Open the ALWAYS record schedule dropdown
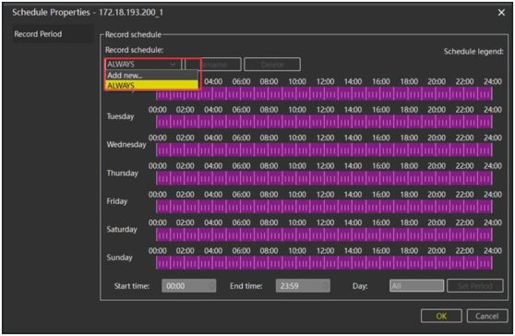Viewport: 515px width, 336px height. click(143, 64)
